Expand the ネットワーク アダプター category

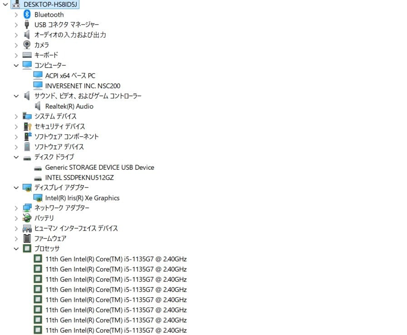16,208
